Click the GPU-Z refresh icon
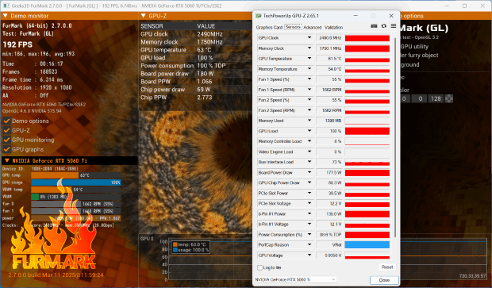The image size is (492, 288). tap(384, 26)
